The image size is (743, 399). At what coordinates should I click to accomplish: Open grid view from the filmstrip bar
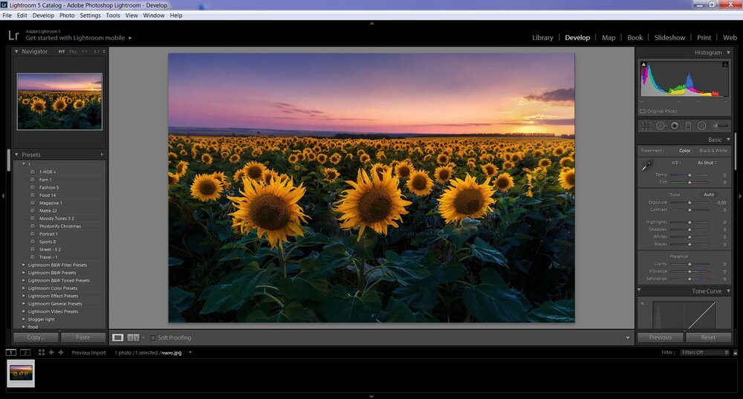point(42,352)
